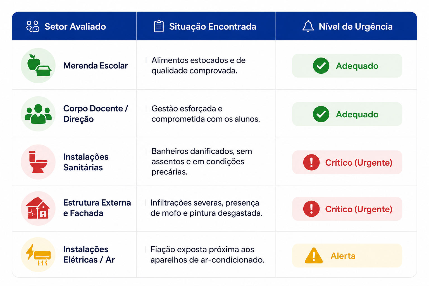Click the red exclamation circle for Instalações Sanitárias
The image size is (429, 286).
311,162
